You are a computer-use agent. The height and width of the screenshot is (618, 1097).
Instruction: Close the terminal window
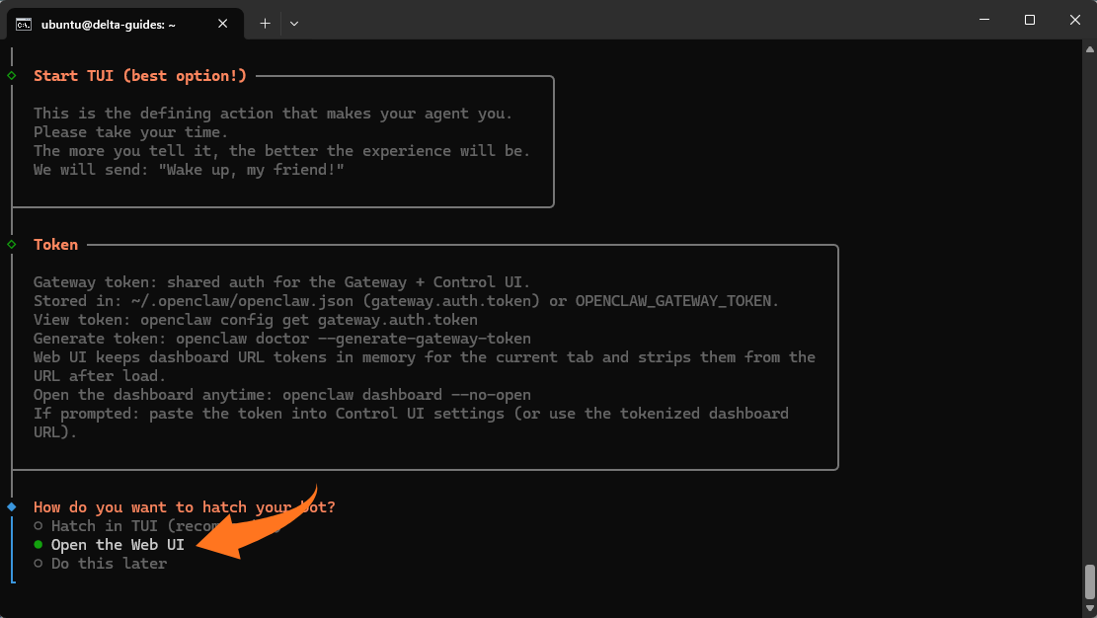click(1074, 20)
